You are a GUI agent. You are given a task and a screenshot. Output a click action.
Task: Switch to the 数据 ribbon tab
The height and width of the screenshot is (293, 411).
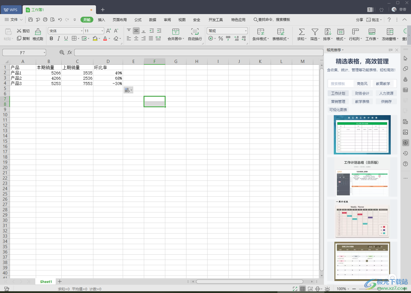153,20
